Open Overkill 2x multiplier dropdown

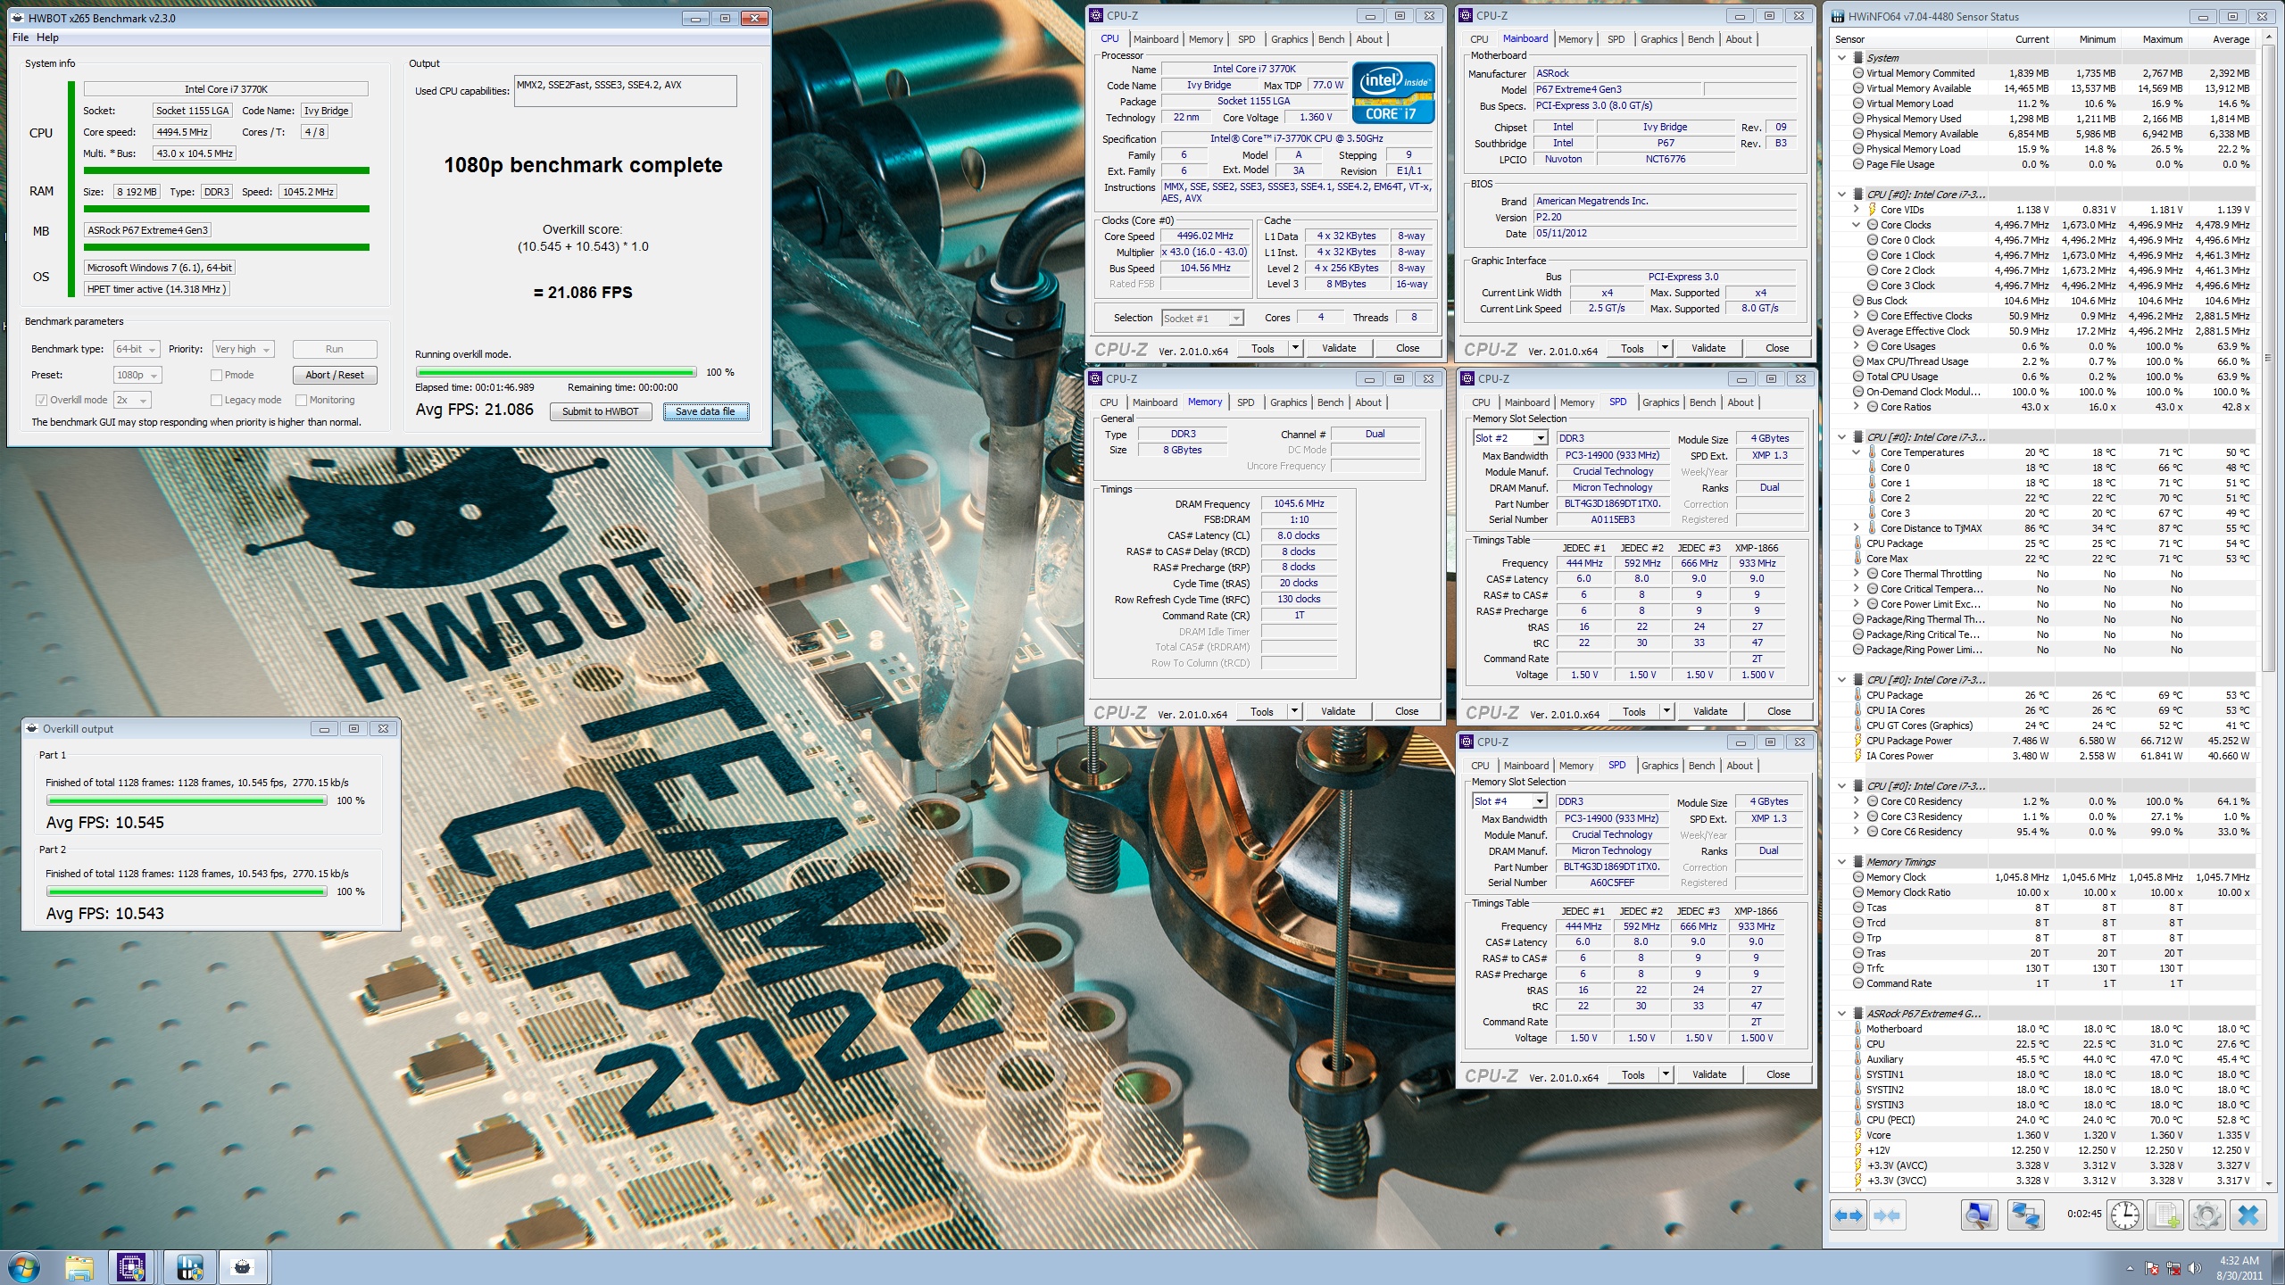click(x=131, y=400)
